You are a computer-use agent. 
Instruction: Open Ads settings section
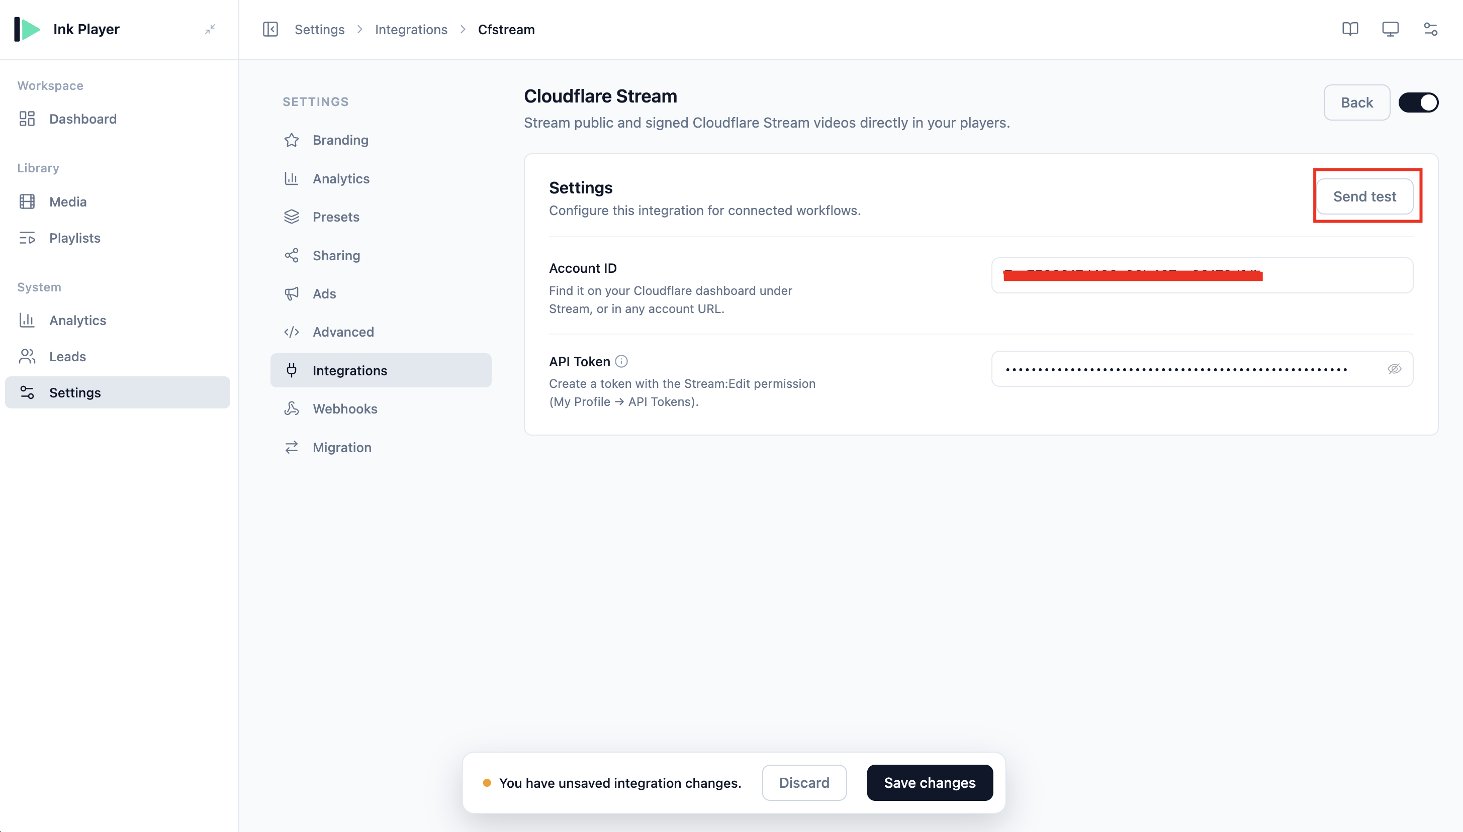[x=381, y=294]
